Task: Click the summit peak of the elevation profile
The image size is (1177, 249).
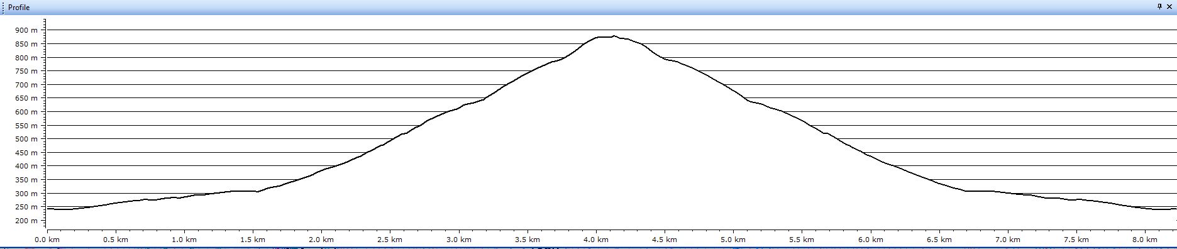Action: [614, 36]
